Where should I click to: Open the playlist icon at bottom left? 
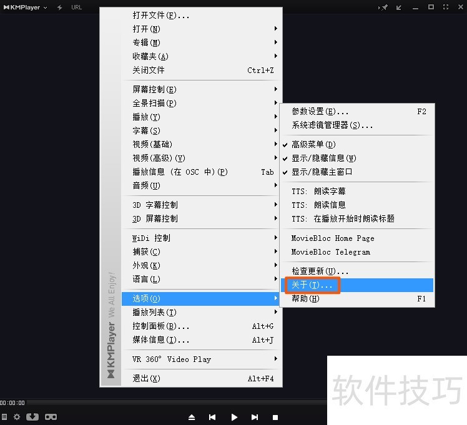4,417
